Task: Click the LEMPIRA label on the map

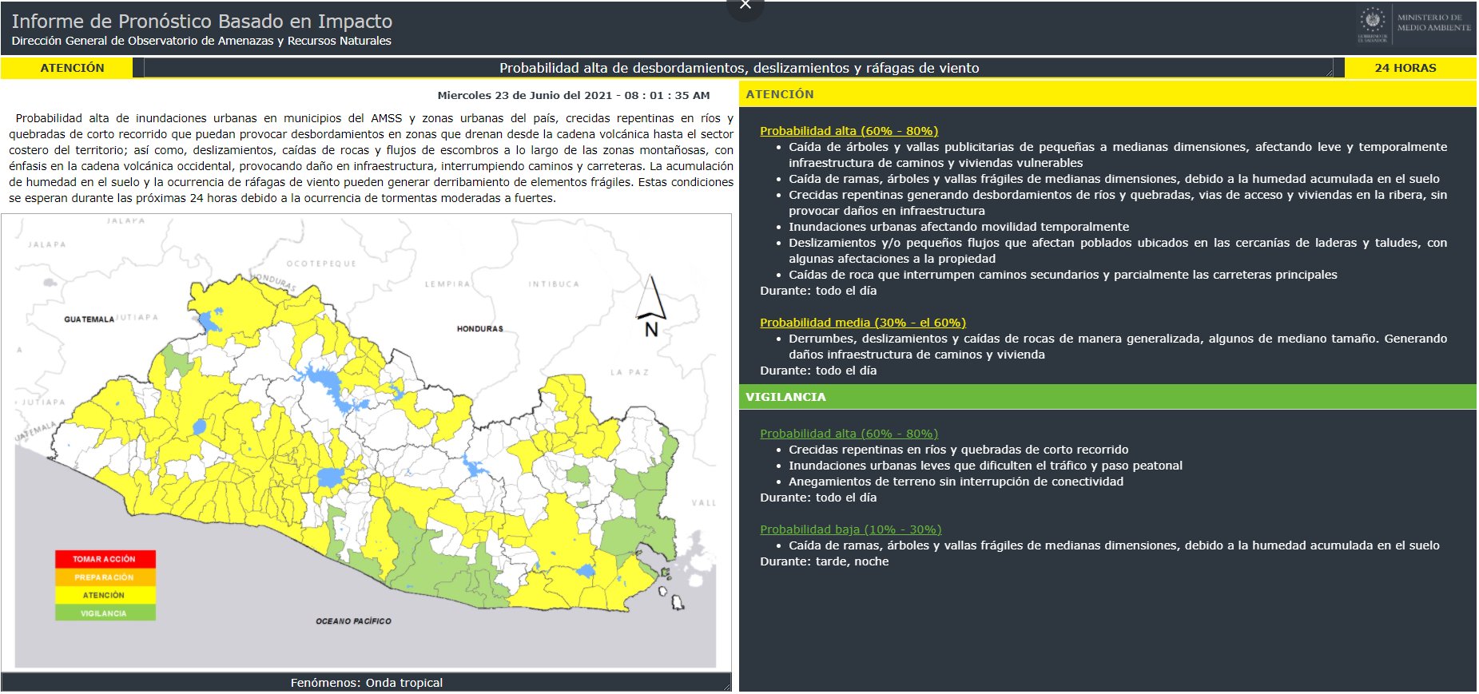Action: (447, 284)
